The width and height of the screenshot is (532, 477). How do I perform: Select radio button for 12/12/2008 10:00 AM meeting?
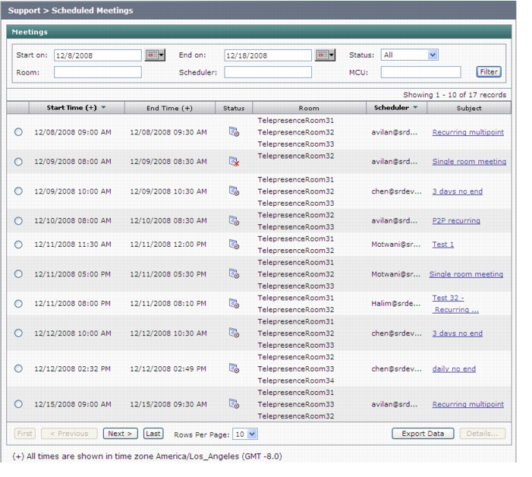tap(19, 333)
